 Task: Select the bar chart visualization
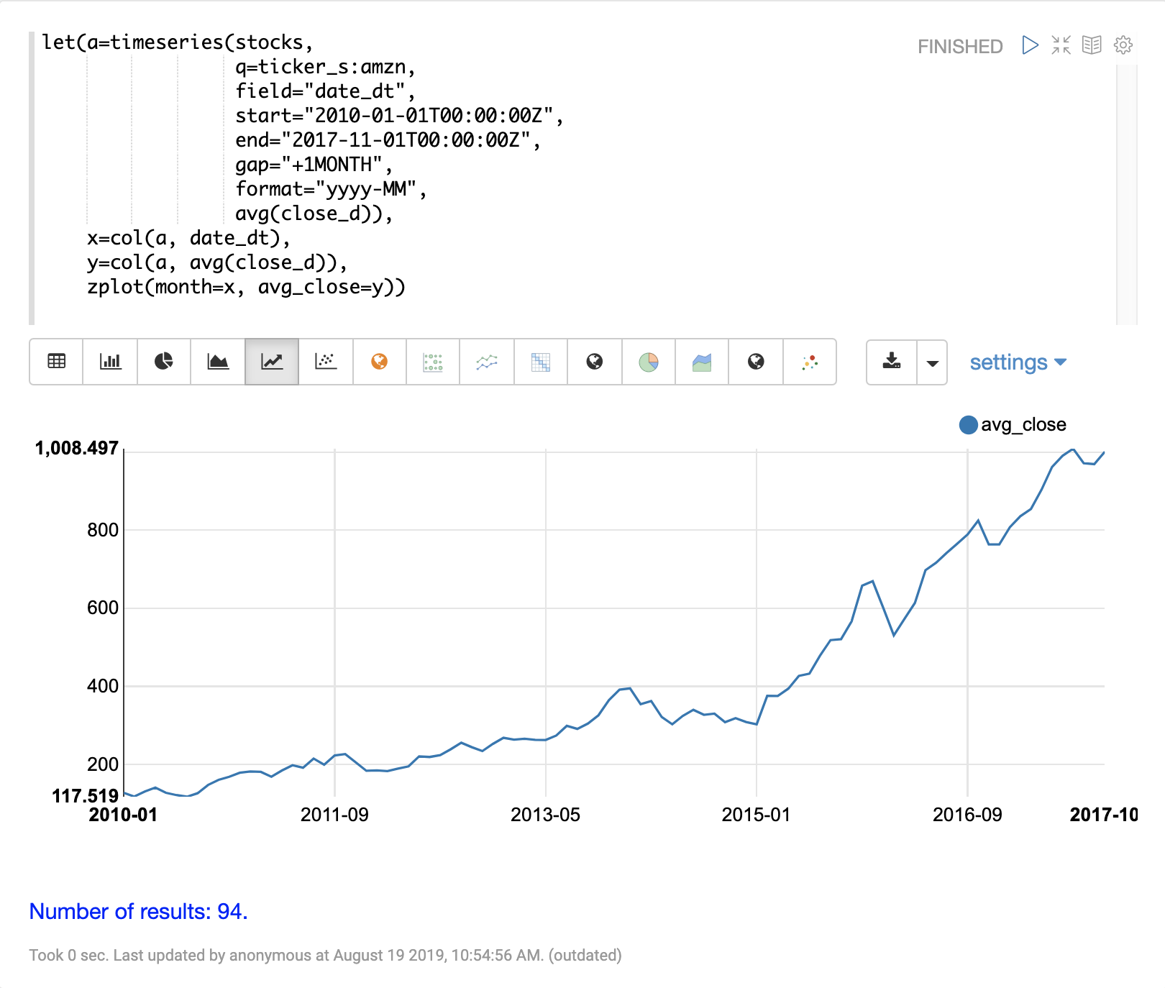[x=110, y=362]
